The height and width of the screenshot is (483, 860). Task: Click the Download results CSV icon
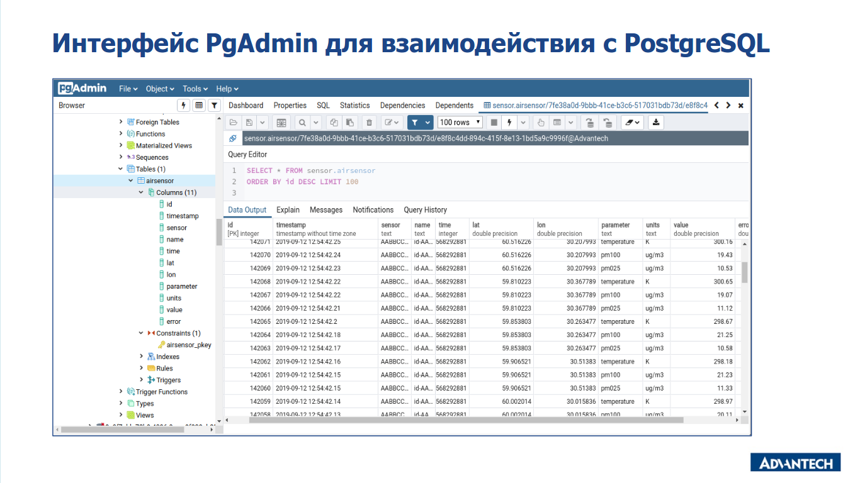[656, 122]
